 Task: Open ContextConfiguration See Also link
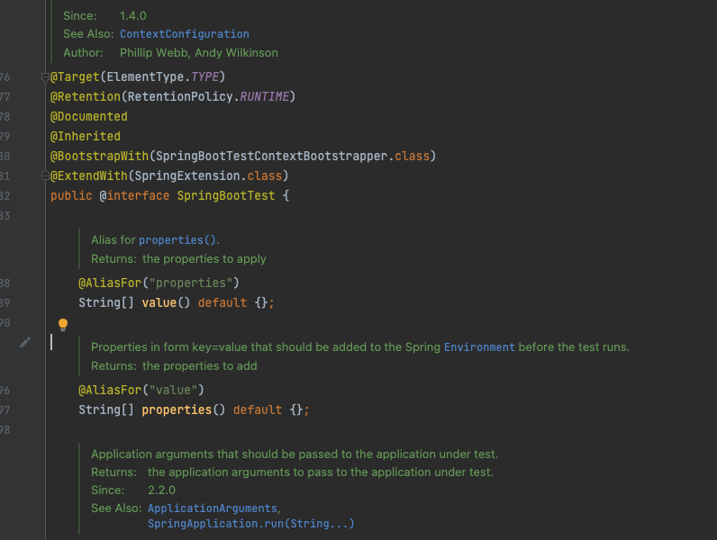185,34
